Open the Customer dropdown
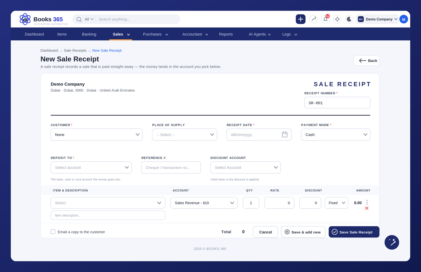The height and width of the screenshot is (272, 421). pos(97,135)
